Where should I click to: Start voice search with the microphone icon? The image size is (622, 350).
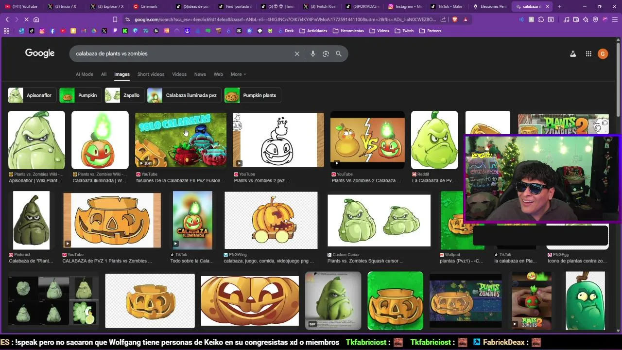coord(313,53)
